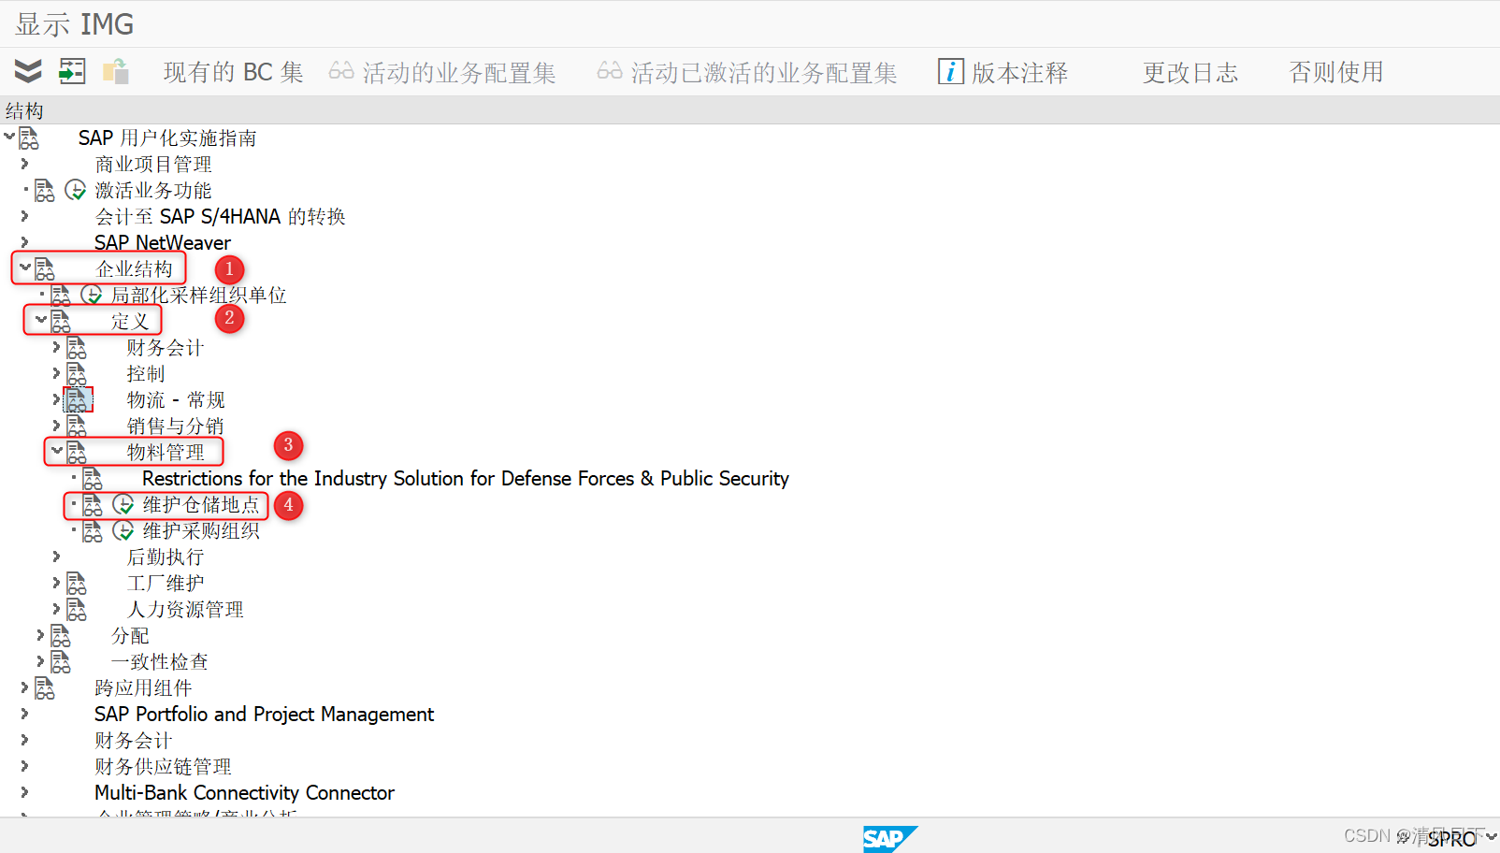Click the documentation icon of 跨应用组件
1500x853 pixels.
pos(45,688)
